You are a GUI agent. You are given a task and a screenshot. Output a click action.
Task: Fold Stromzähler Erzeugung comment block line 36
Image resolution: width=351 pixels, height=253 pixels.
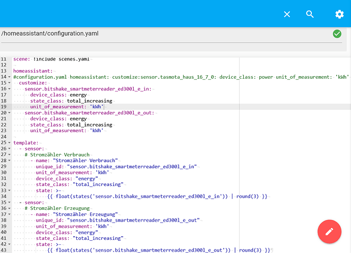9,208
